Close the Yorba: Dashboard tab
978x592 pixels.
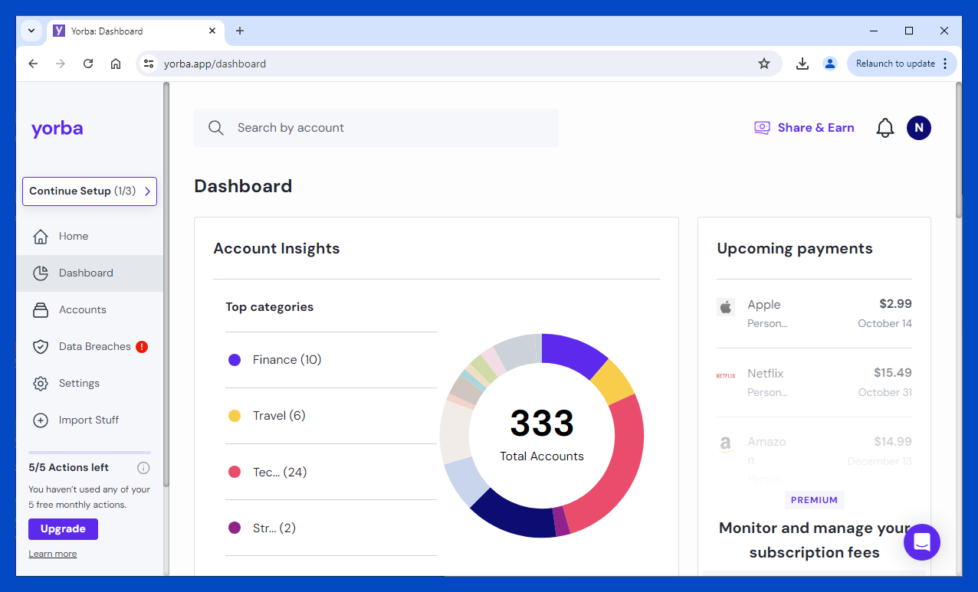click(213, 31)
